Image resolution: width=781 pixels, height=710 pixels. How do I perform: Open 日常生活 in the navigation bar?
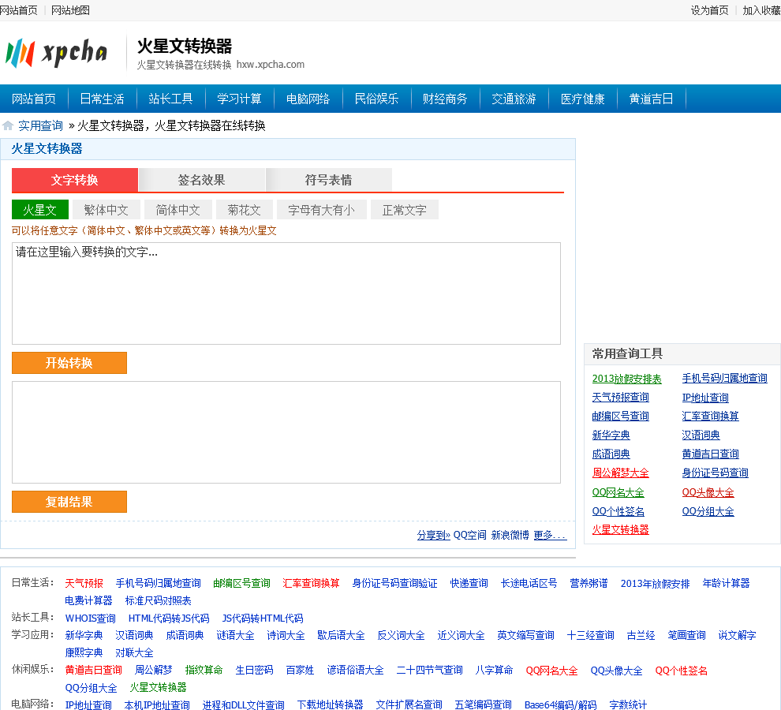[x=102, y=99]
